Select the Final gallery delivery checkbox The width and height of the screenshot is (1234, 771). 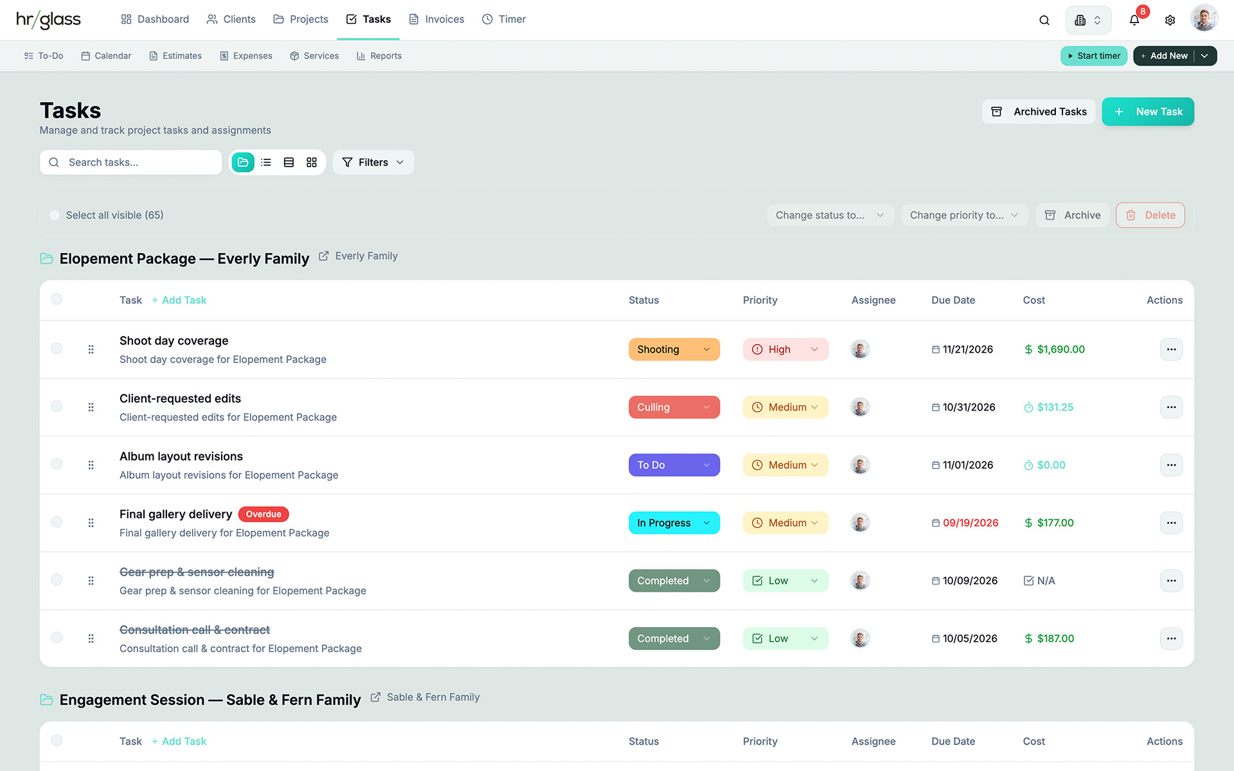tap(57, 522)
